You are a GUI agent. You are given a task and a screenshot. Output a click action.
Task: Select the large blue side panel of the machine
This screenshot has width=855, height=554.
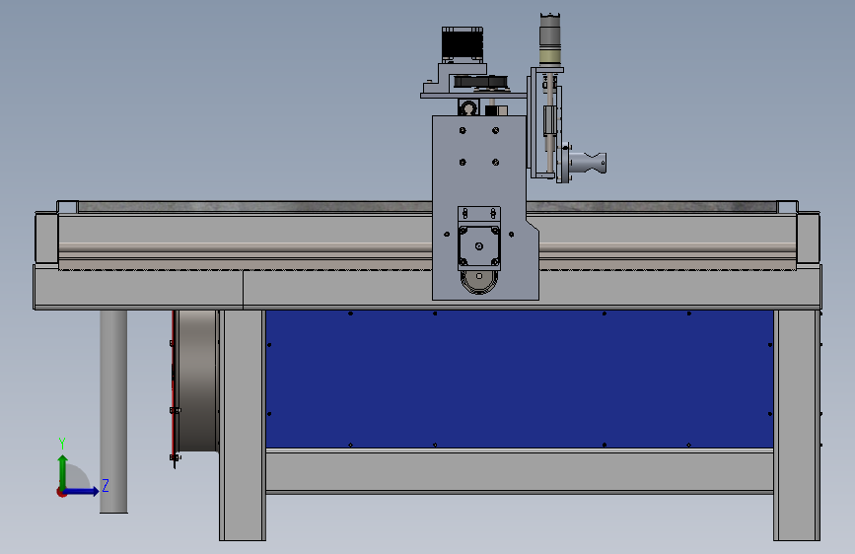pos(519,379)
